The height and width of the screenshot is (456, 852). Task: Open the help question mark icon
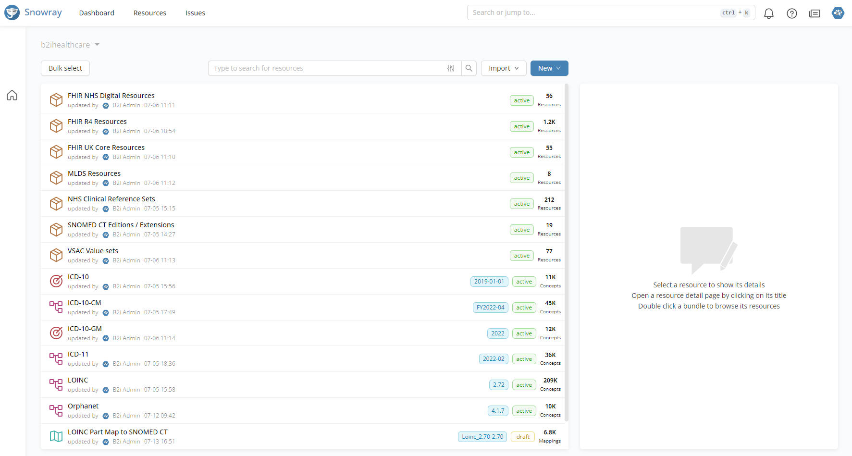tap(791, 13)
